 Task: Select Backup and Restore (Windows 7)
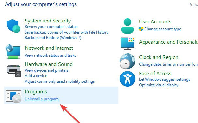tap(53, 38)
